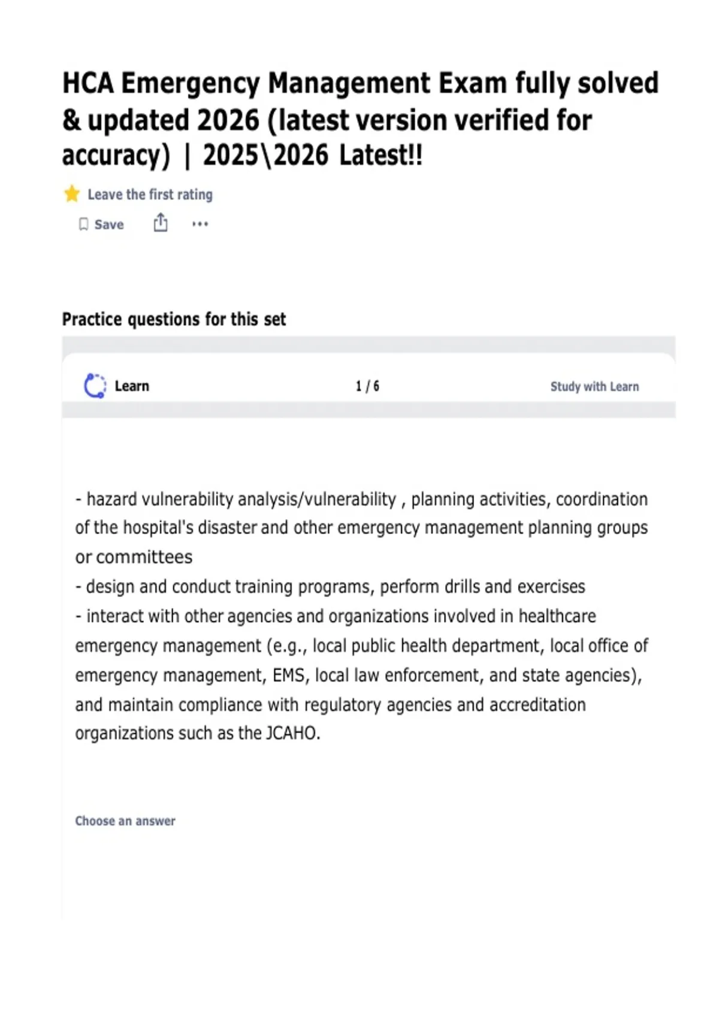Click the 2025\2026 Latest!! title text
This screenshot has width=719, height=1018.
pyautogui.click(x=313, y=156)
